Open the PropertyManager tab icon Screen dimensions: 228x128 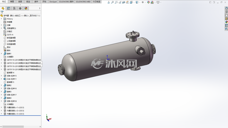pyautogui.click(x=9, y=8)
